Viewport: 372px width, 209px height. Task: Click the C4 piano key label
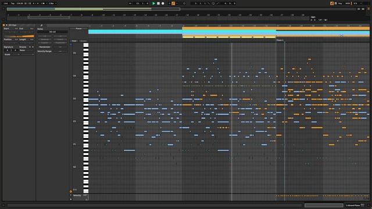coord(74,76)
